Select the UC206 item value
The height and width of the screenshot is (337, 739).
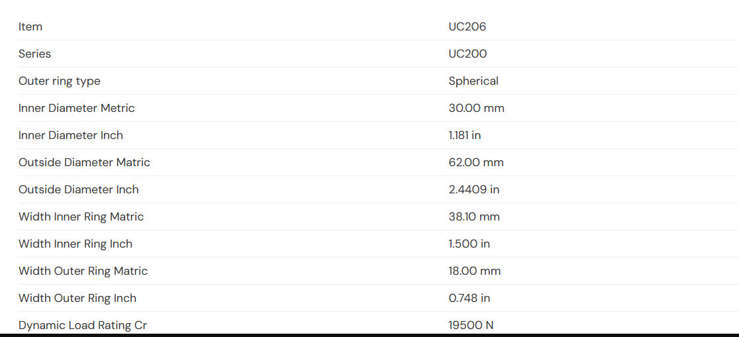coord(467,27)
